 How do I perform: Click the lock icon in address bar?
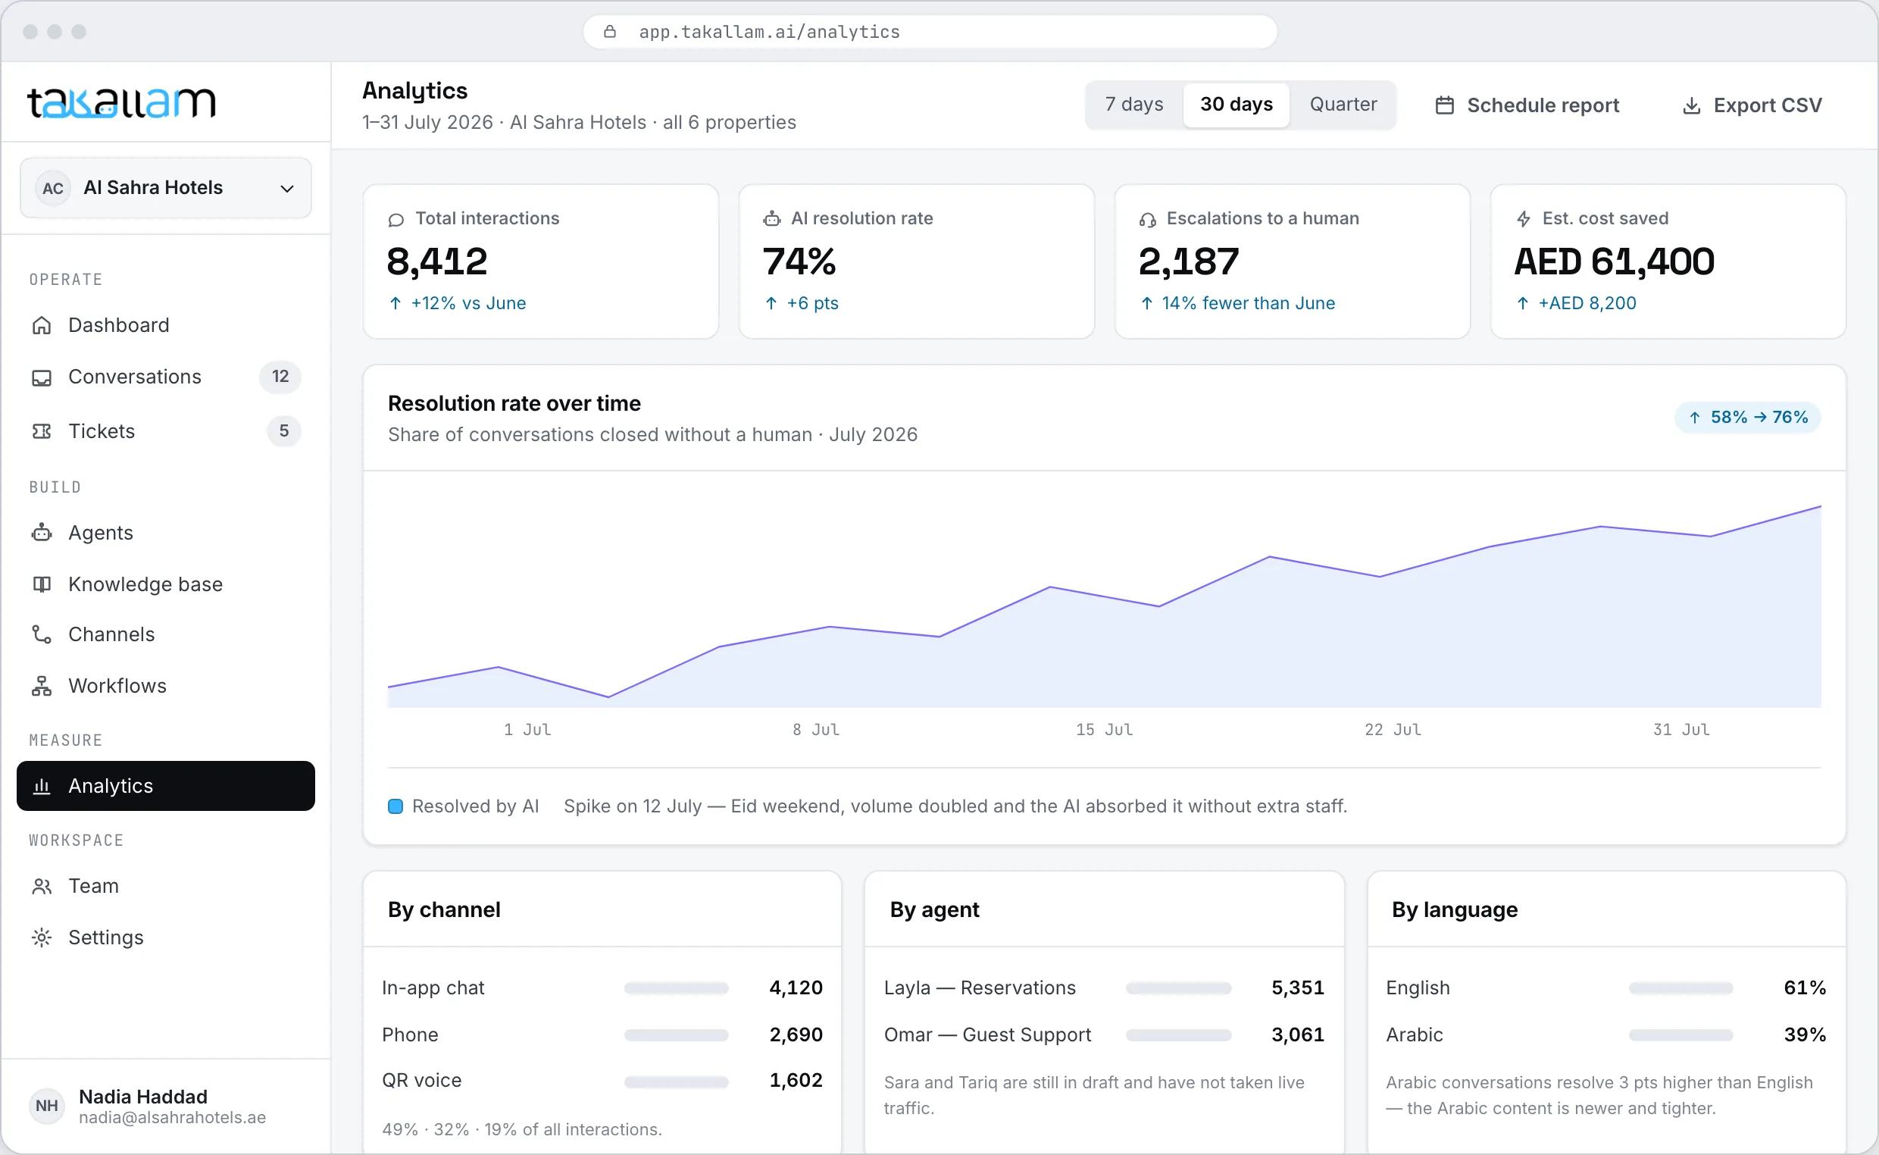tap(610, 31)
